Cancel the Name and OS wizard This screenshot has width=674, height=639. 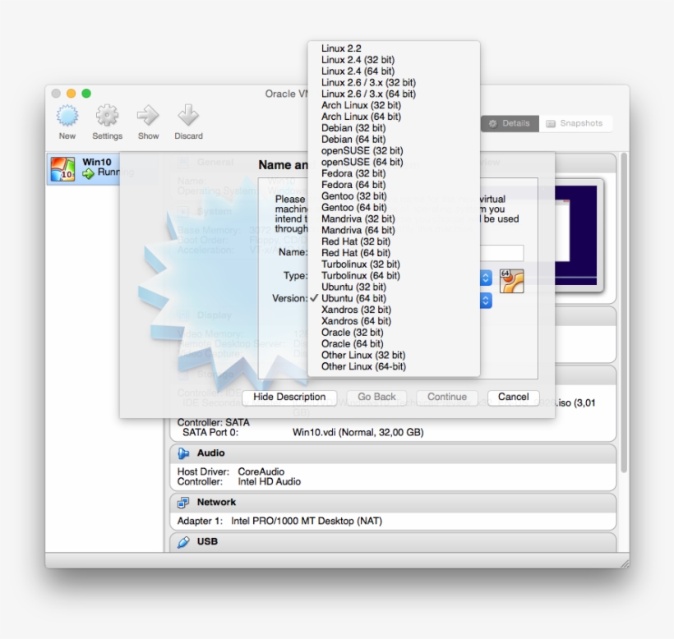click(x=513, y=398)
